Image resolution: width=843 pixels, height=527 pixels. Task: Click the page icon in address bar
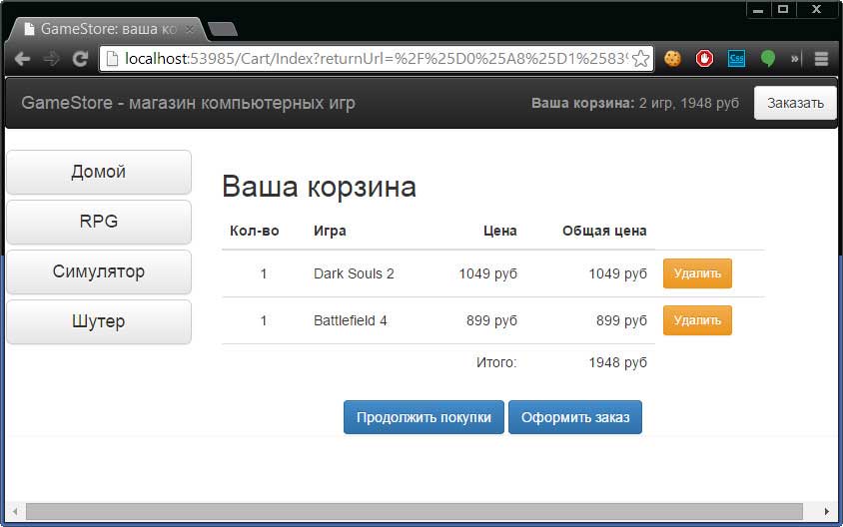pyautogui.click(x=112, y=59)
